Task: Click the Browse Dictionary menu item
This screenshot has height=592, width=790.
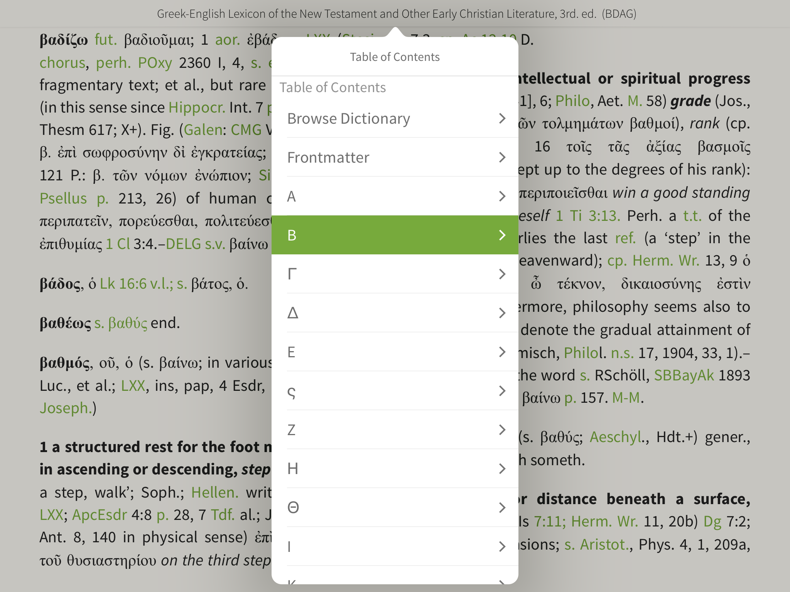Action: pos(395,118)
